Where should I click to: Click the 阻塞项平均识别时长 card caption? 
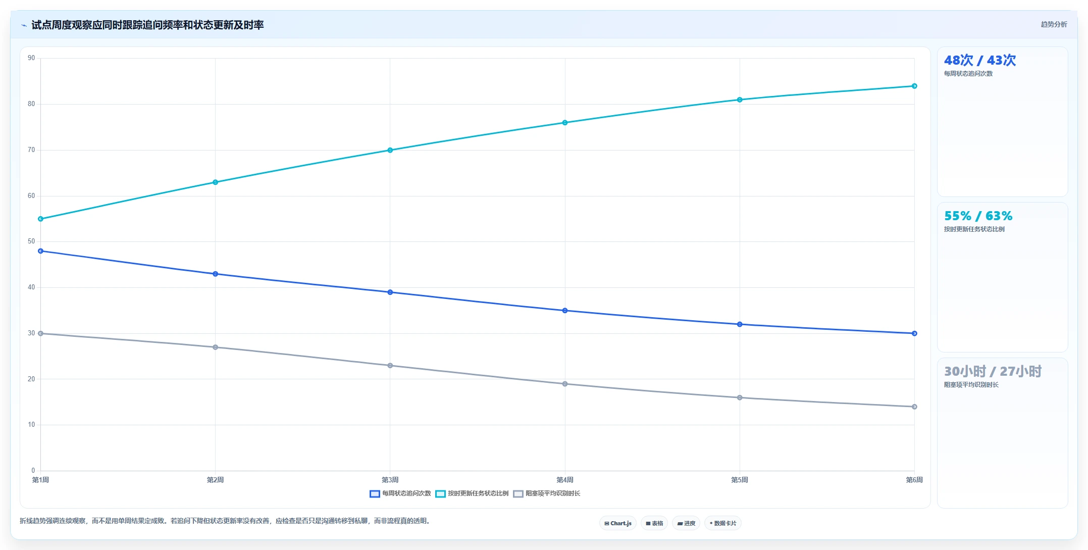971,385
